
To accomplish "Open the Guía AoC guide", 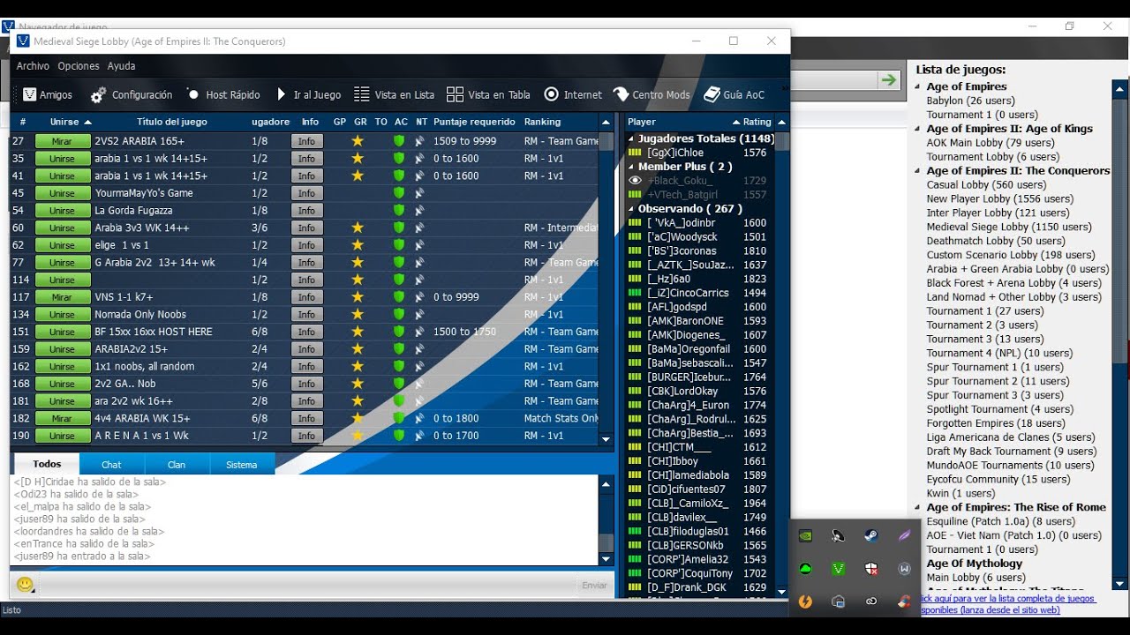I will pos(734,94).
